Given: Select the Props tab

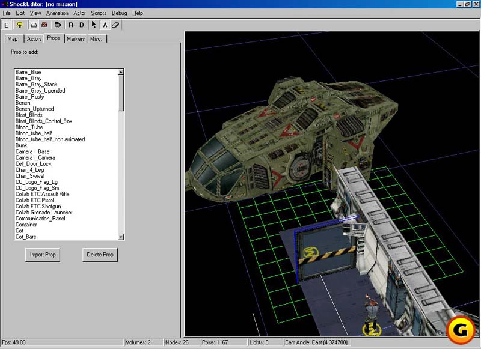Looking at the screenshot, I should [54, 38].
